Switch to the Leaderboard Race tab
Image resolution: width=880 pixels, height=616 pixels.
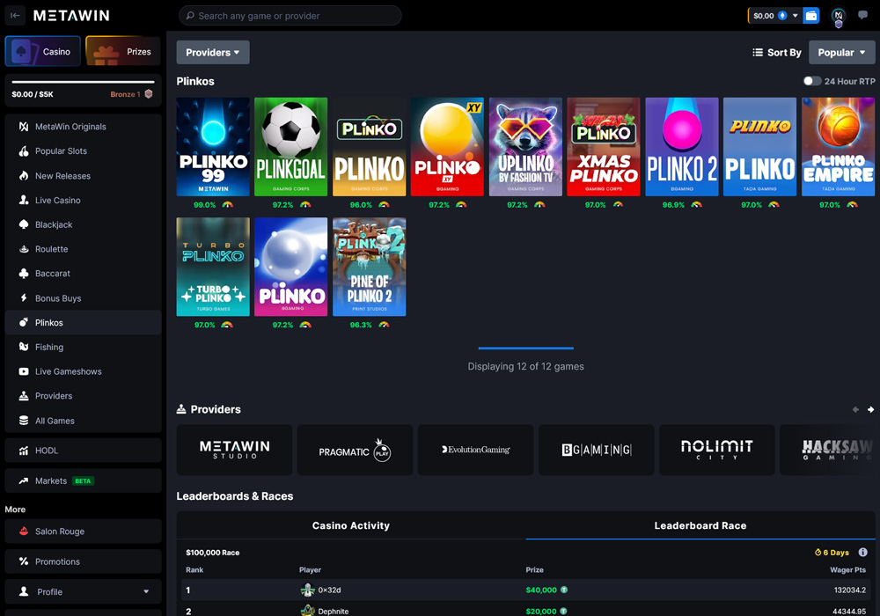(700, 525)
